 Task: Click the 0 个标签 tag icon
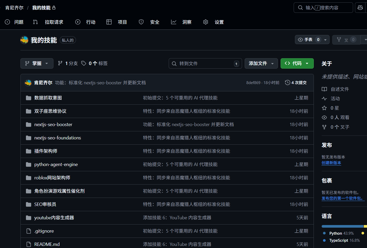pyautogui.click(x=84, y=63)
